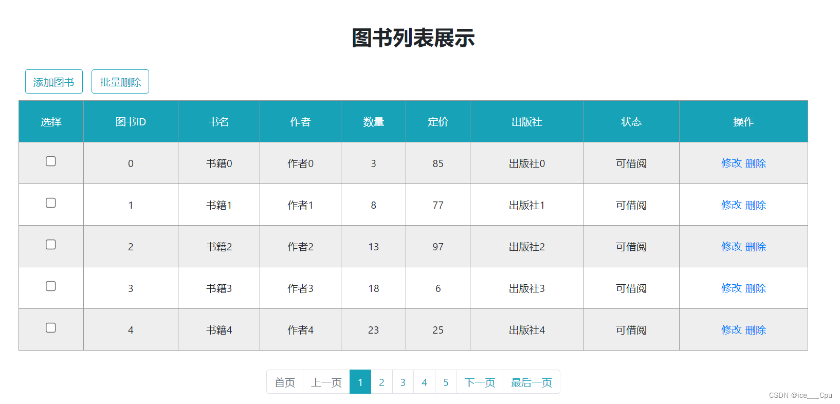Viewport: 840px width, 404px height.
Task: Click the 出版社0 cell
Action: pos(527,163)
